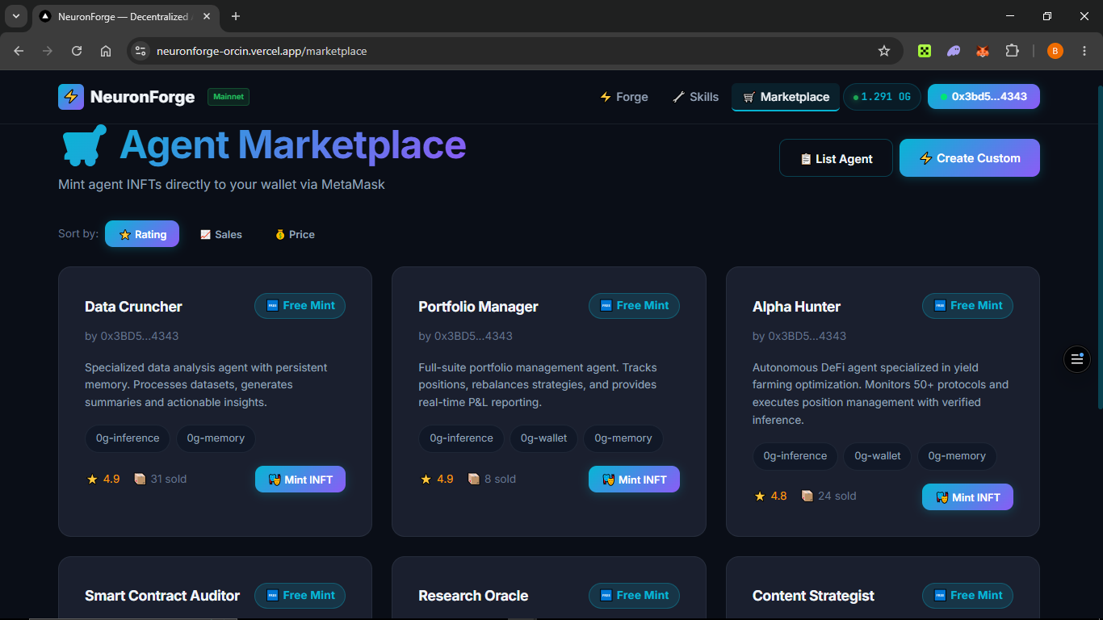Open the Chrome three-dot menu

coord(1084,51)
